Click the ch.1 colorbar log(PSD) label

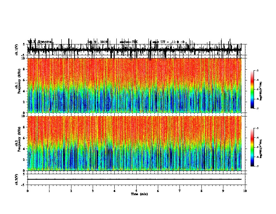(261, 91)
